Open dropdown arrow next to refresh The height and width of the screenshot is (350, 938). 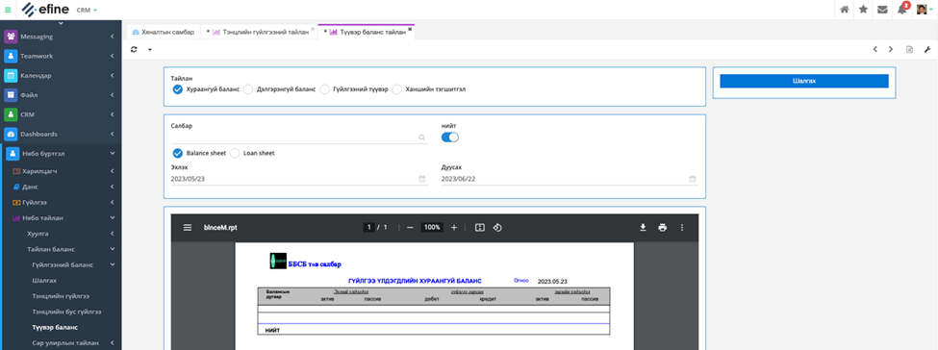149,50
